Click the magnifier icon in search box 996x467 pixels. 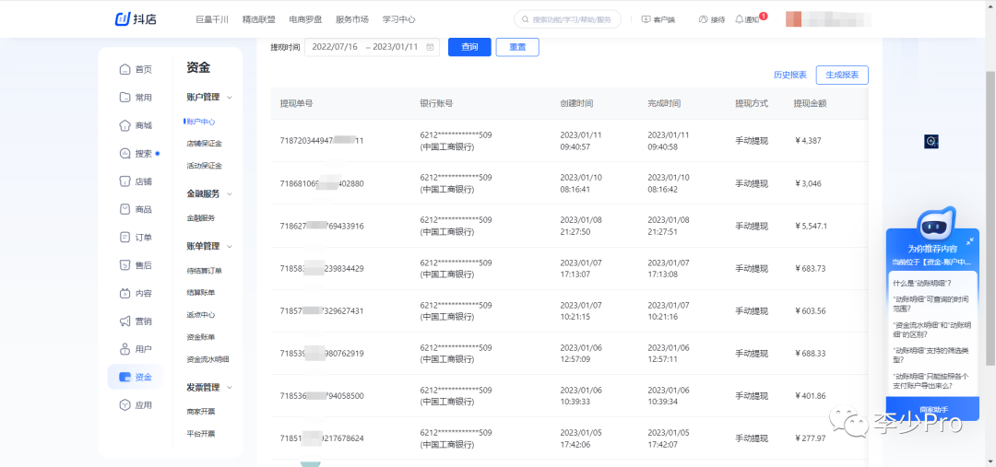[x=526, y=19]
